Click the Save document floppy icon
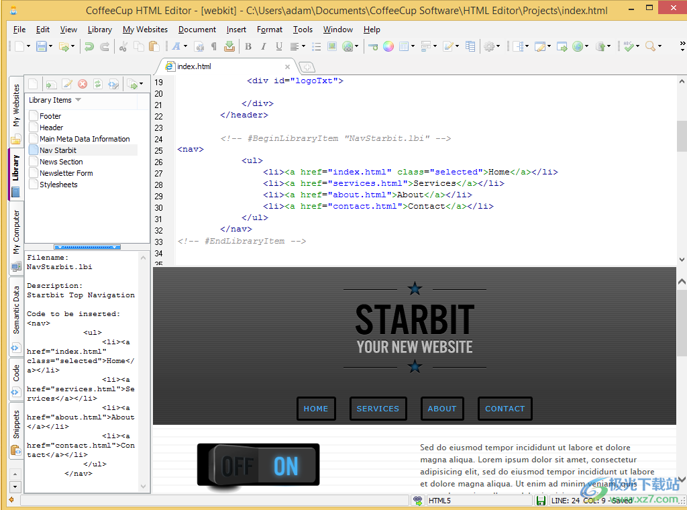687x510 pixels. (x=41, y=46)
